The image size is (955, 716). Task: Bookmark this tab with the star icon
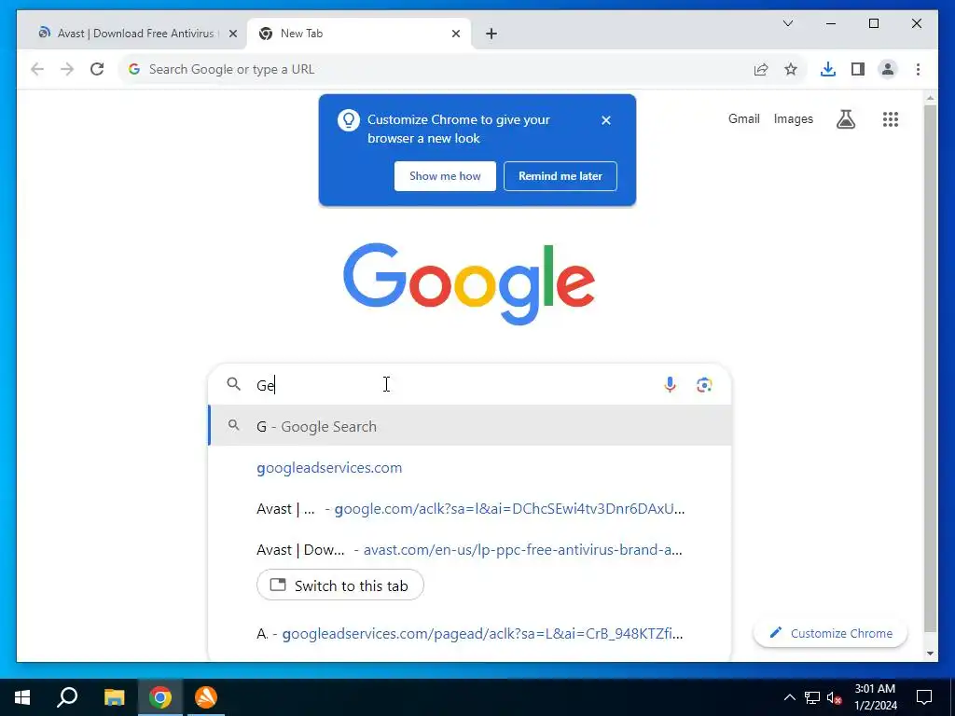click(x=791, y=69)
